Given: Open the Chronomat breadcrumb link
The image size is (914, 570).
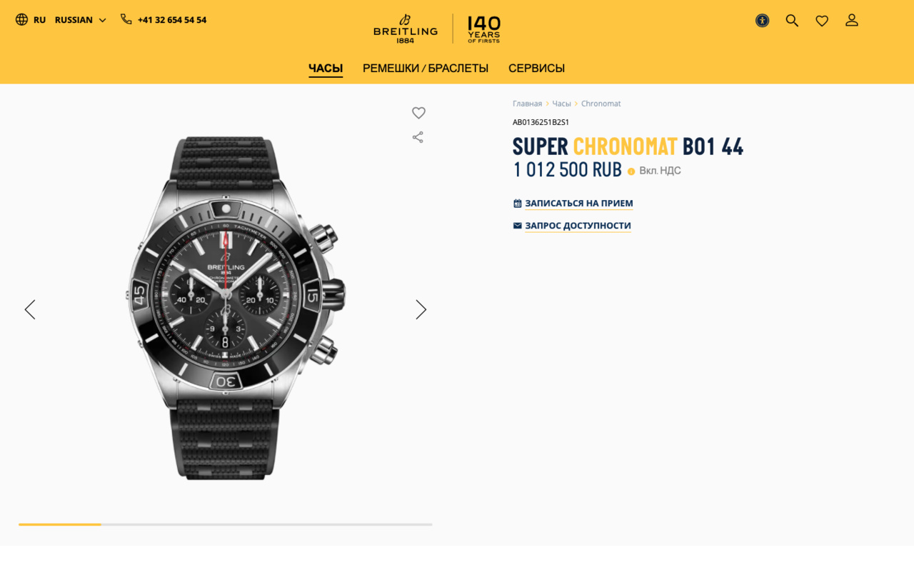Looking at the screenshot, I should 601,104.
